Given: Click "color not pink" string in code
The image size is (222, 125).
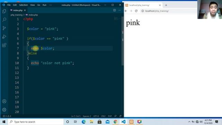Looking at the screenshot, I should 57,63.
